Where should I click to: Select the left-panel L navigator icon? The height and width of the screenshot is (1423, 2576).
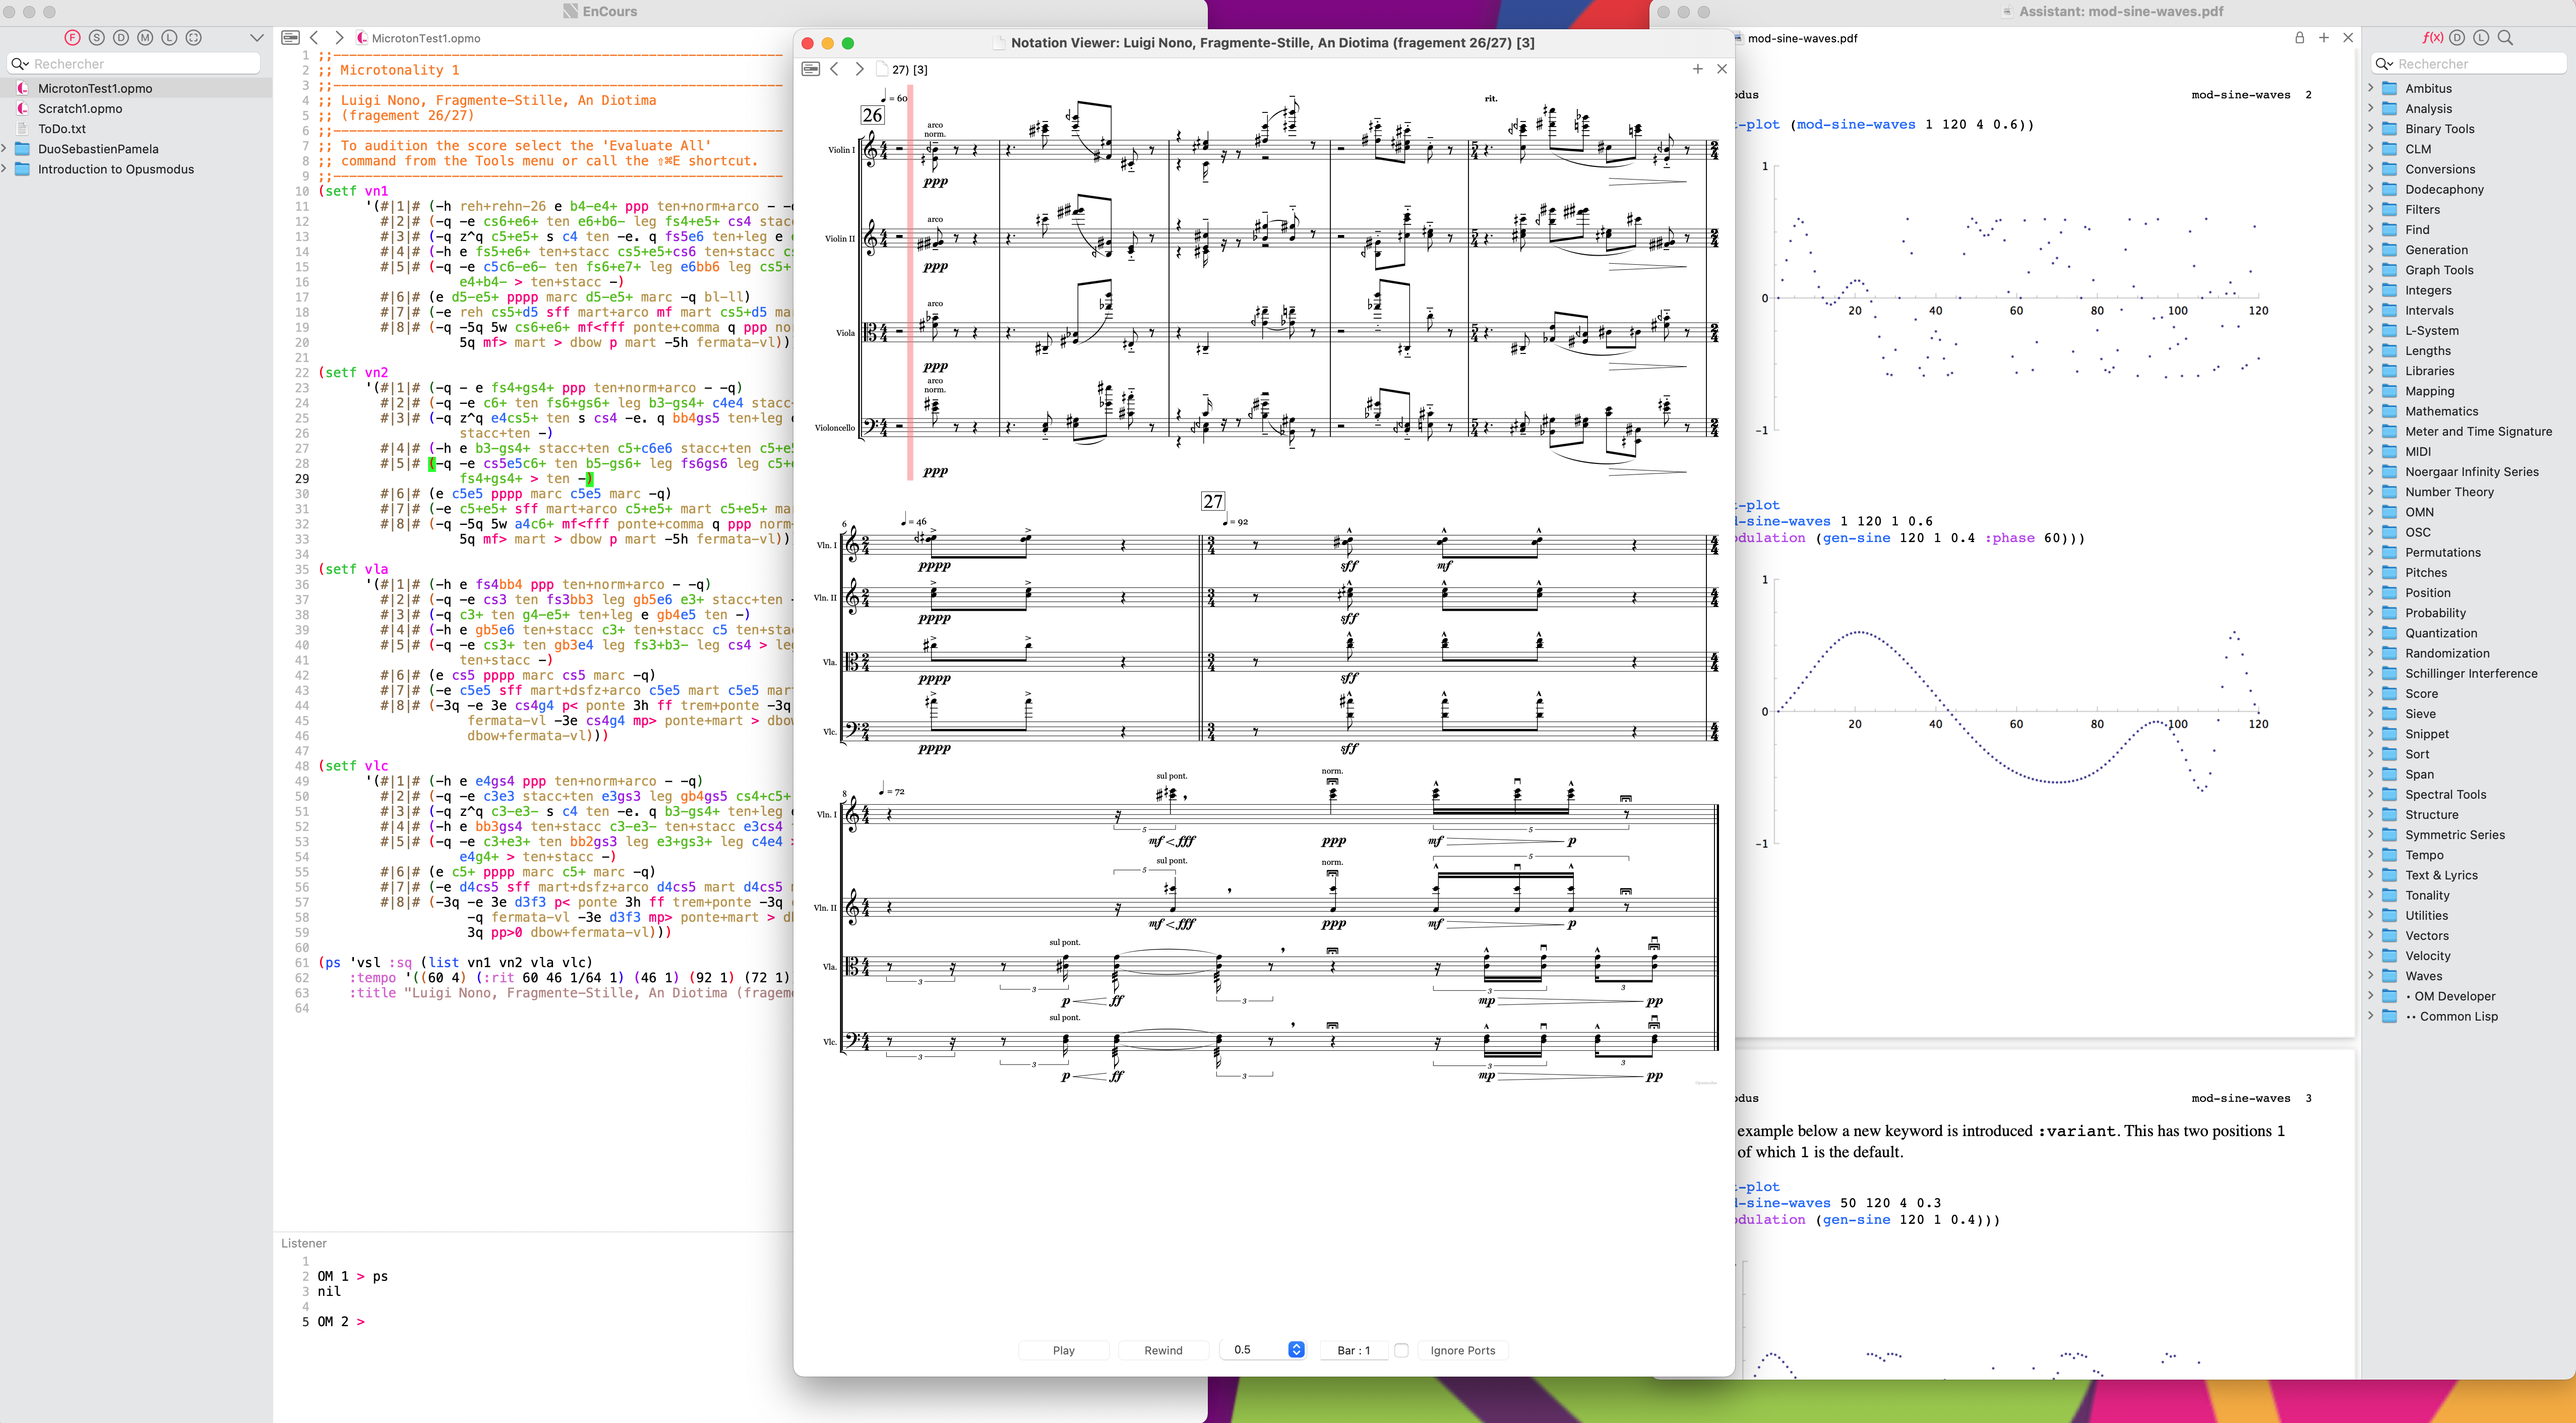169,38
